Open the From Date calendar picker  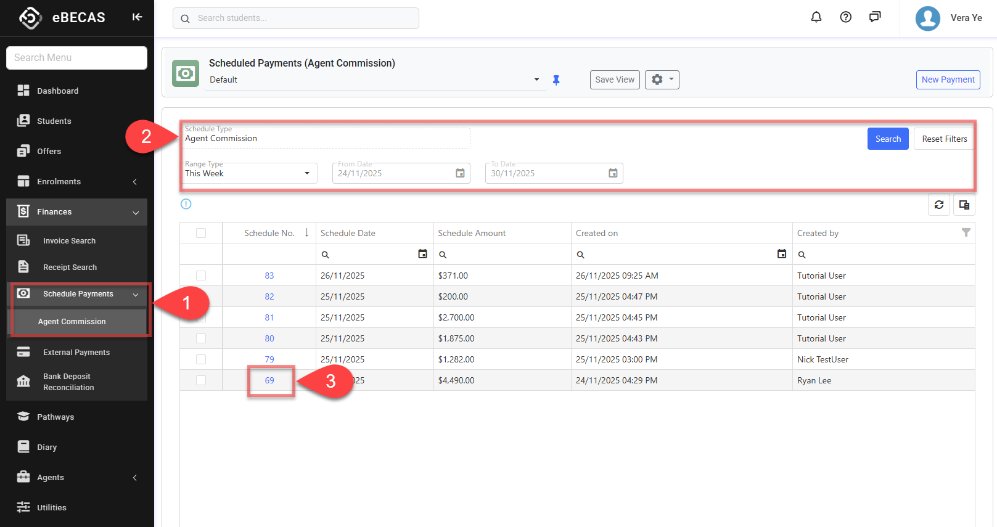(x=460, y=173)
